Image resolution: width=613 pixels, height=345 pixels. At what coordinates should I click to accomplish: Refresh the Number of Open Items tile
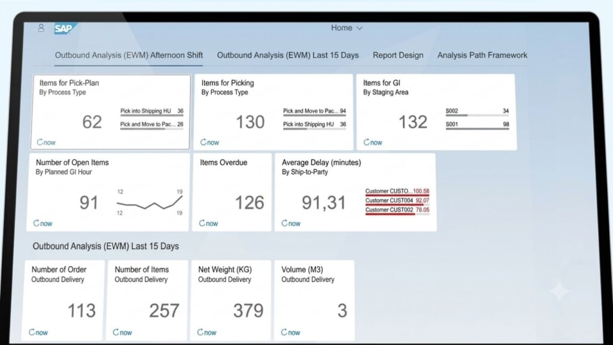point(43,223)
